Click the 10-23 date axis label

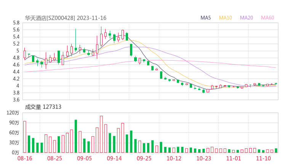(203, 158)
